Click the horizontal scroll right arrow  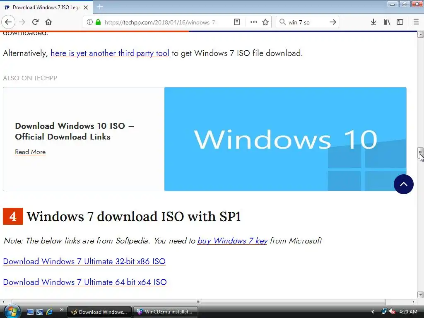413,302
